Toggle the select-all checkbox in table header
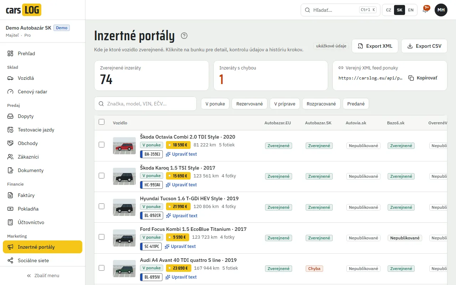The image size is (456, 285). (x=102, y=122)
